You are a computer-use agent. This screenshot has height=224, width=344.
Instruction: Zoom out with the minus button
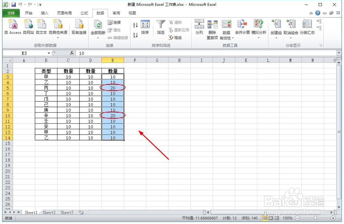[x=298, y=218]
